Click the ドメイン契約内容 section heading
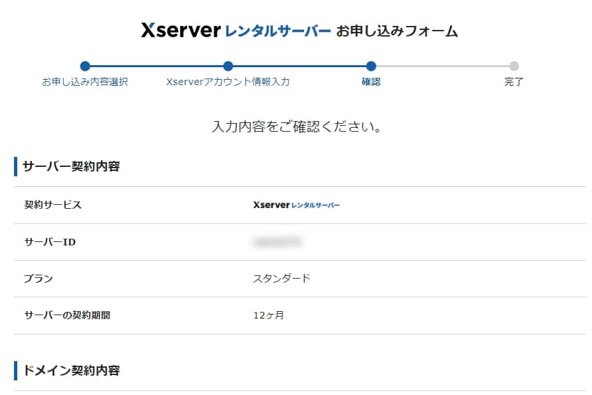Viewport: 592px width, 395px height. coord(71,370)
